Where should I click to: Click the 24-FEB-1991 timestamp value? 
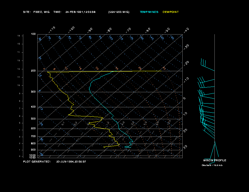[x=80, y=12]
